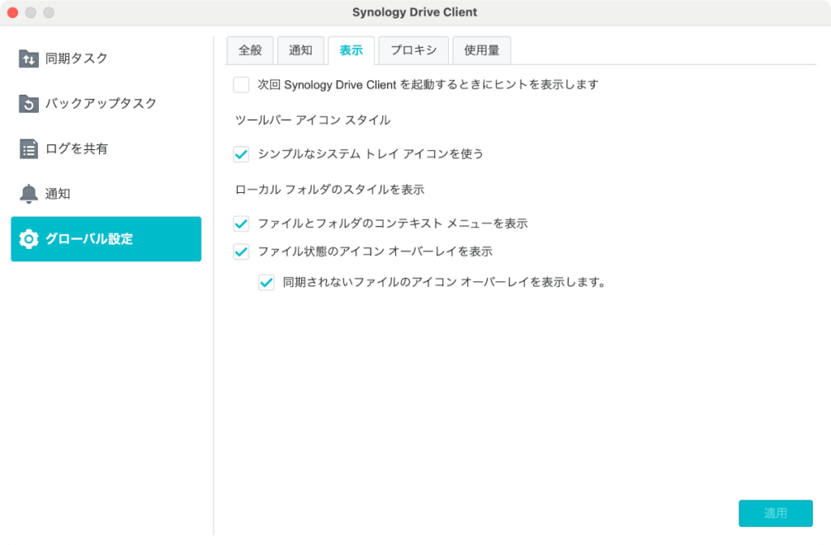831x545 pixels.
Task: Switch to the 全般 tab
Action: click(250, 50)
